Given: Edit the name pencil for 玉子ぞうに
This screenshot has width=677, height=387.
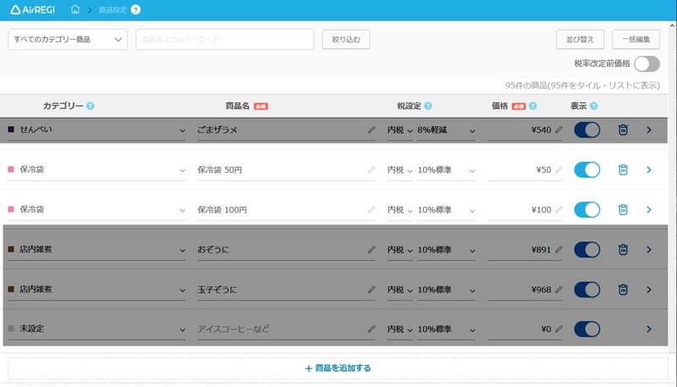Looking at the screenshot, I should click(372, 290).
